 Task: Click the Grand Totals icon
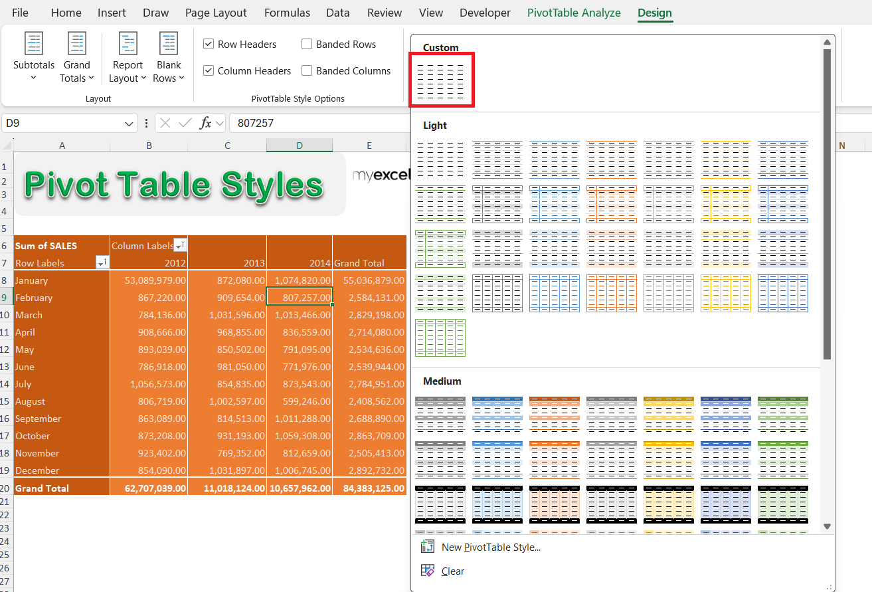click(77, 44)
